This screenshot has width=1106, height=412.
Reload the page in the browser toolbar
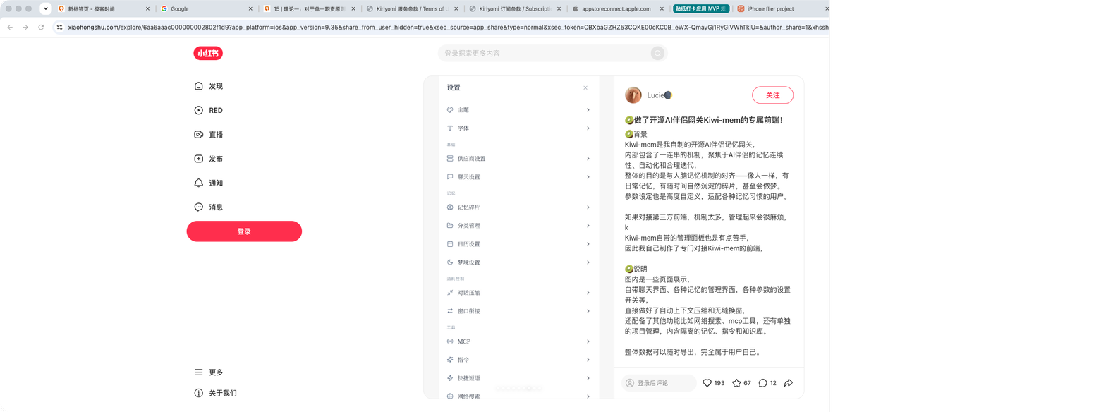[41, 27]
